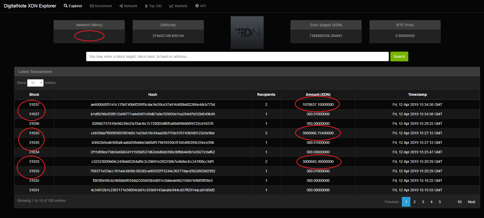Open the Explorer menu item
Image resolution: width=484 pixels, height=218 pixels.
pos(73,6)
